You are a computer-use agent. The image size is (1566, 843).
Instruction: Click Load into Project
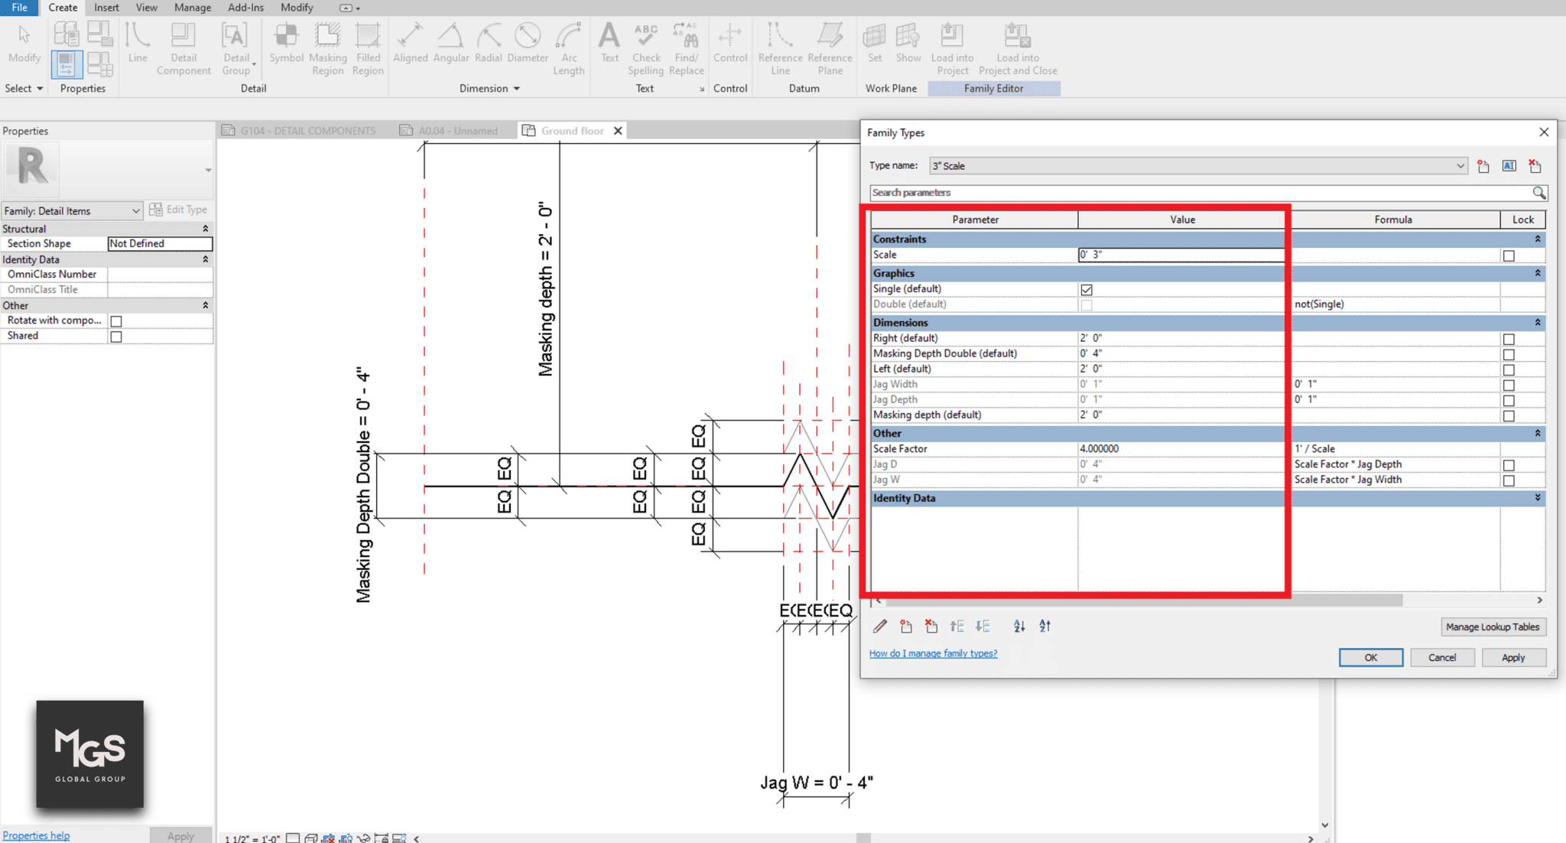951,47
